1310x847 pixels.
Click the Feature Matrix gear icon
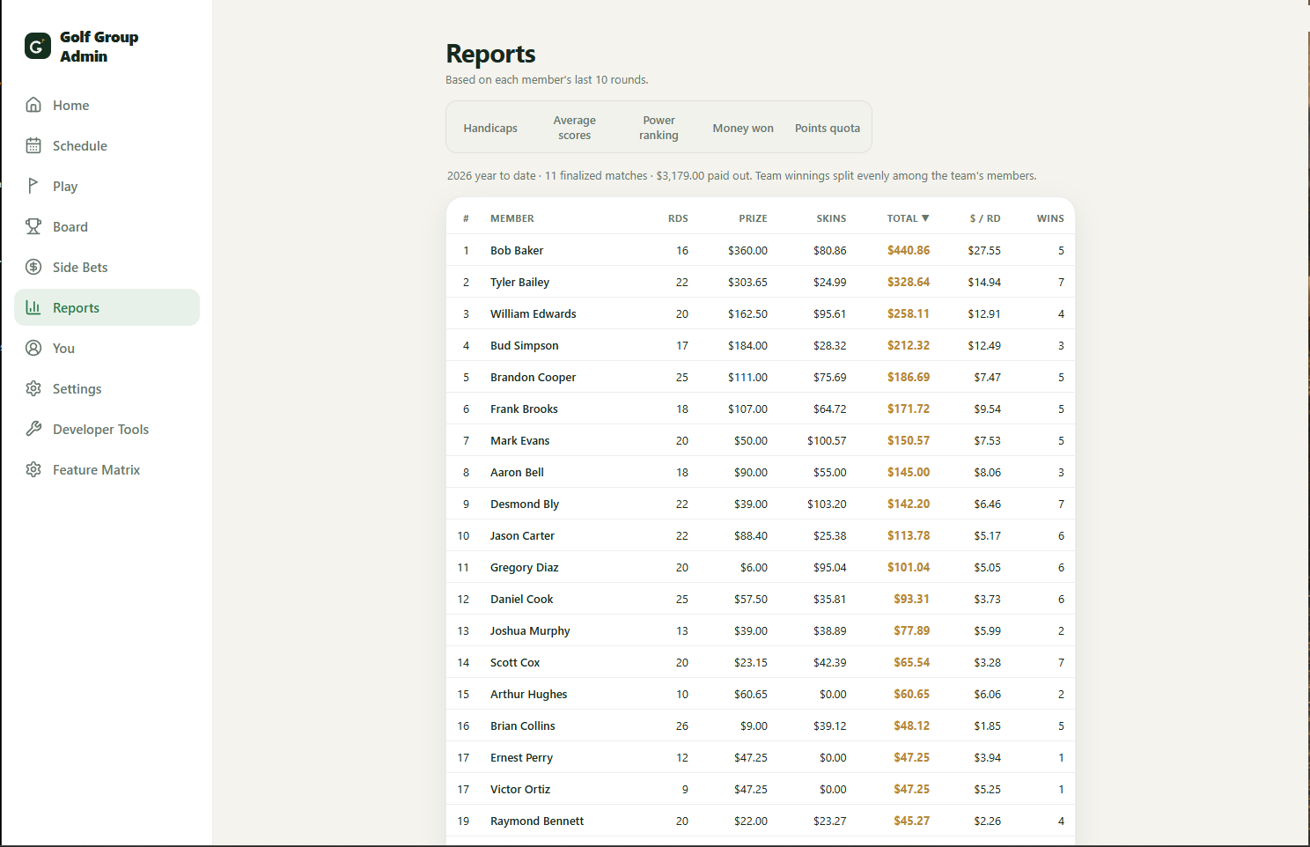tap(33, 469)
